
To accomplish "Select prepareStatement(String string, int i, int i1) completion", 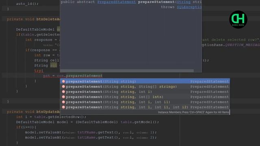I will 145,102.
